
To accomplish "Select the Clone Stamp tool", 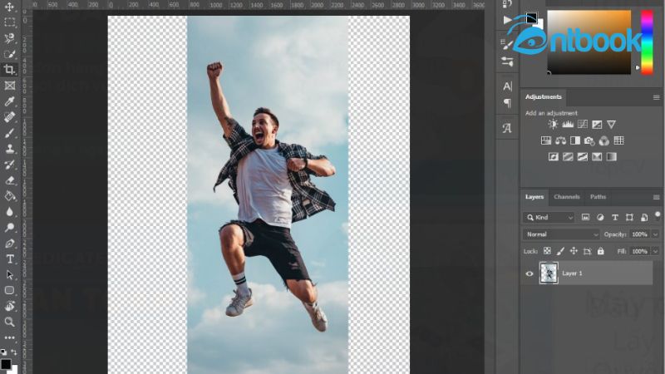I will click(x=9, y=149).
